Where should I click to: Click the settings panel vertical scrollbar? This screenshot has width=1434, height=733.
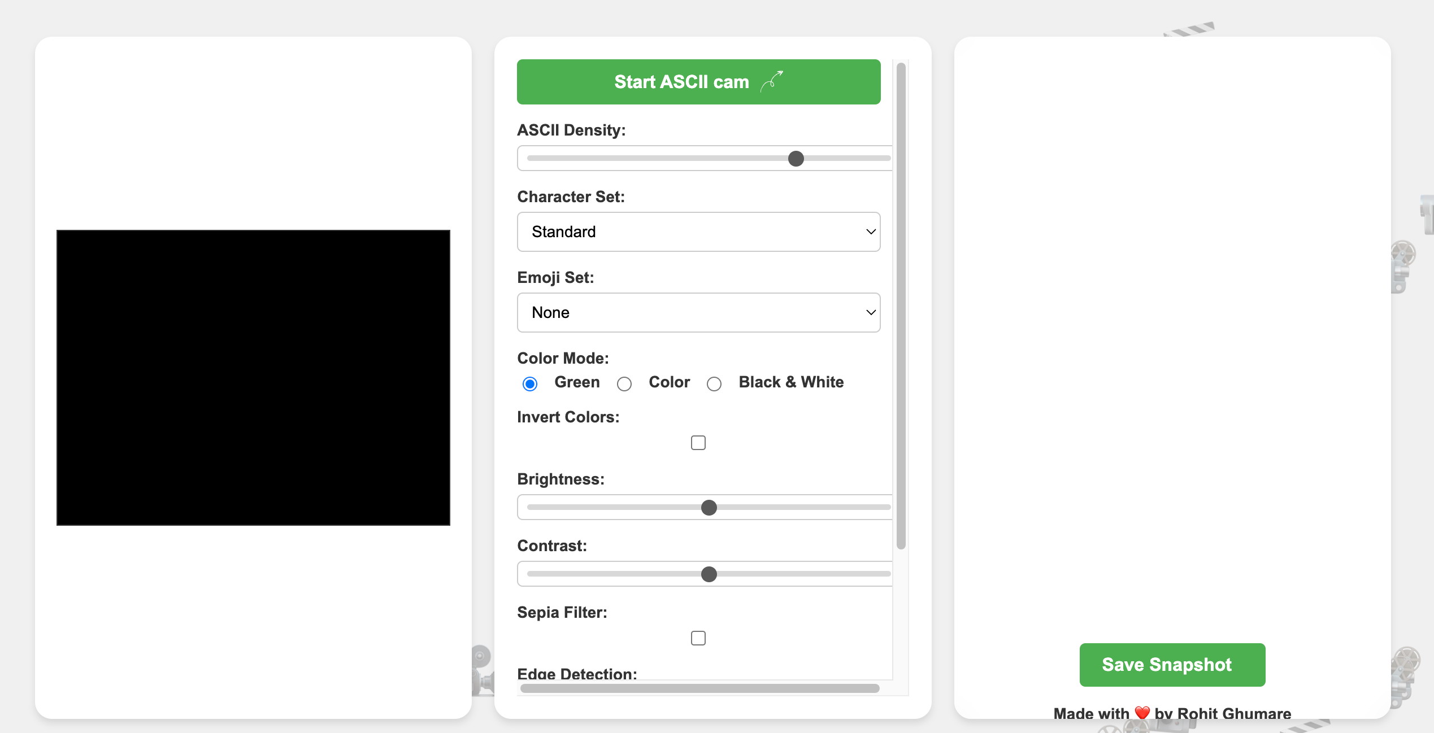click(901, 306)
